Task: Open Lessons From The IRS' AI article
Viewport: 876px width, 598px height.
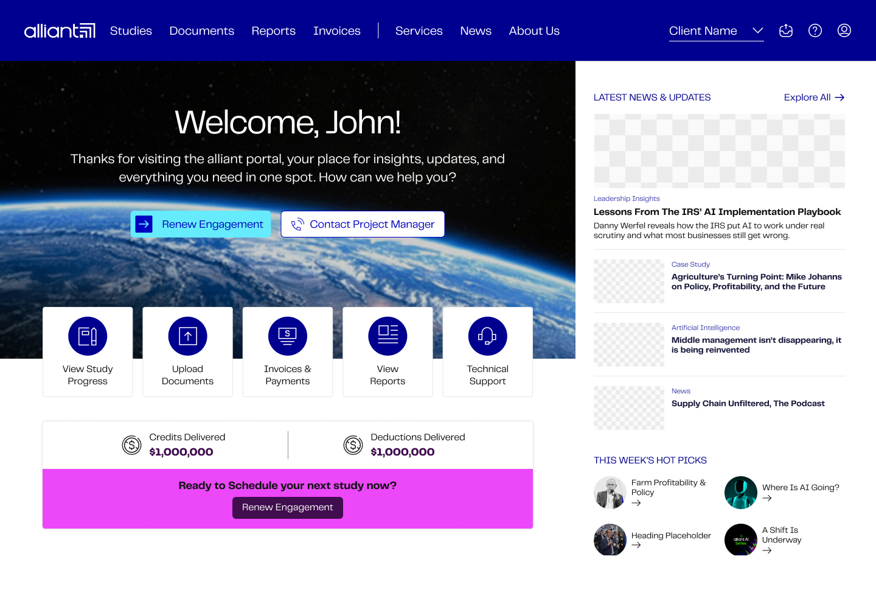Action: (x=717, y=212)
